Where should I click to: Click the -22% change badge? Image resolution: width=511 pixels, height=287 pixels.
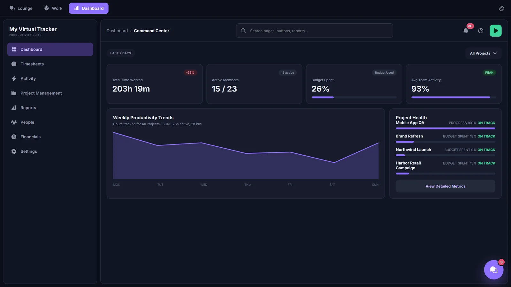190,73
